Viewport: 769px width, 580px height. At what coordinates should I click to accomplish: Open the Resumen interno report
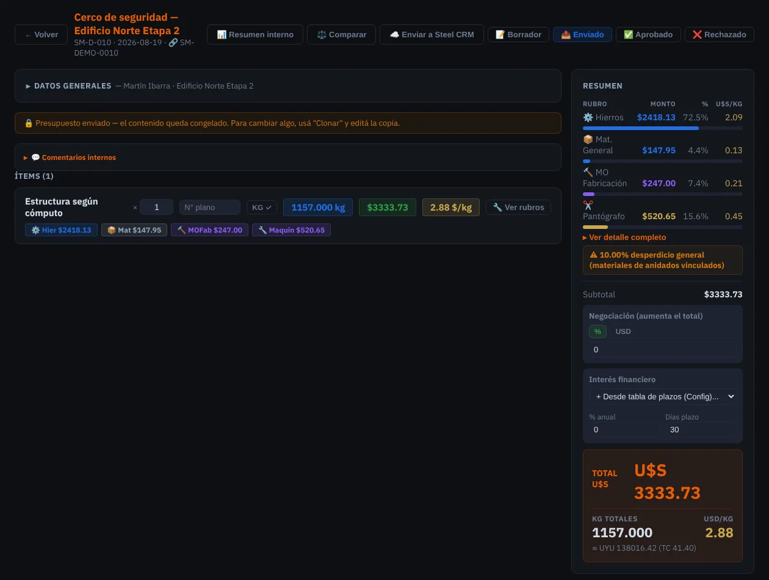pyautogui.click(x=255, y=35)
